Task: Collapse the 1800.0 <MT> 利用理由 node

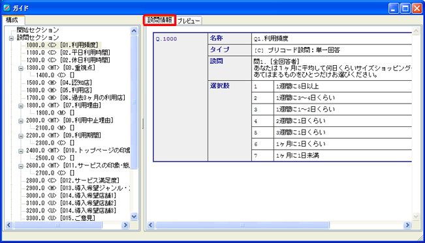Action: click(21, 106)
